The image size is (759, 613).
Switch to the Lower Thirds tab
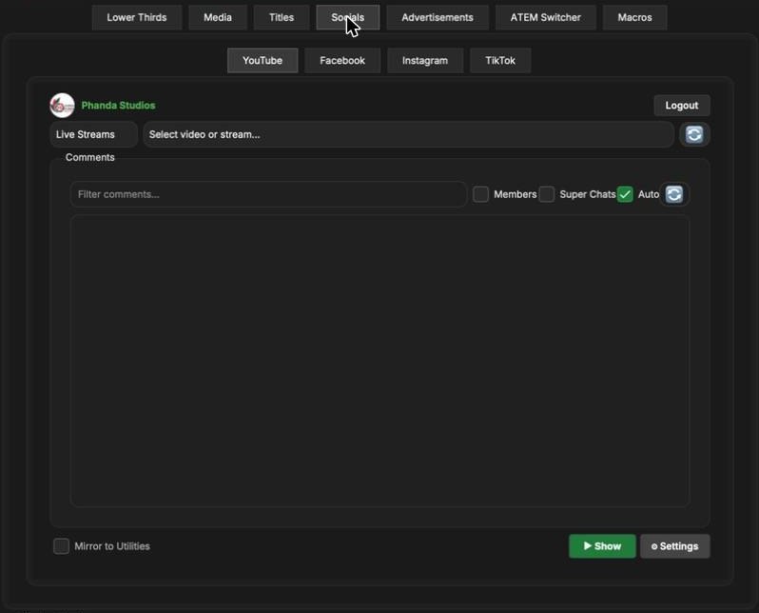(137, 17)
